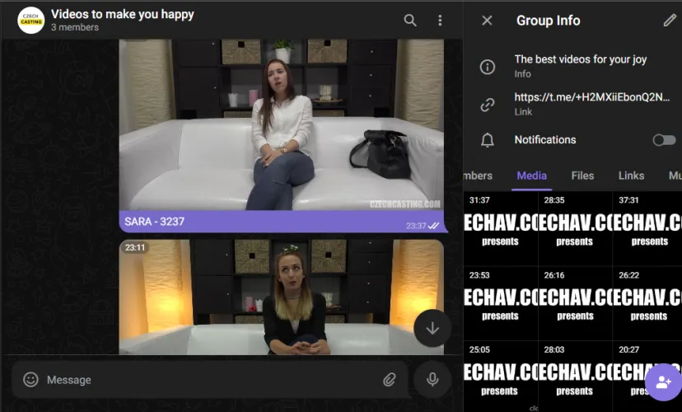This screenshot has height=412, width=682.
Task: Attach a file with paperclip icon
Action: pyautogui.click(x=390, y=379)
